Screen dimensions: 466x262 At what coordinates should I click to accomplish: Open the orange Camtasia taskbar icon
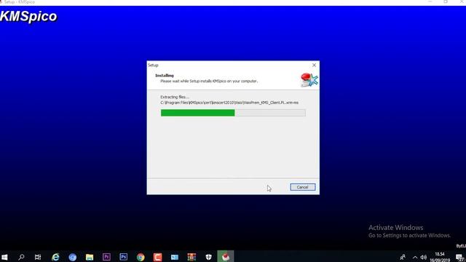coord(157,257)
